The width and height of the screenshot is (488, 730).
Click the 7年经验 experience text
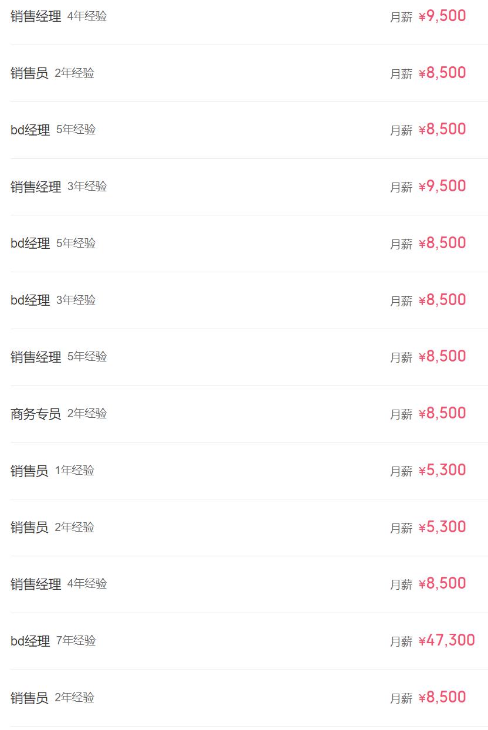pyautogui.click(x=76, y=640)
